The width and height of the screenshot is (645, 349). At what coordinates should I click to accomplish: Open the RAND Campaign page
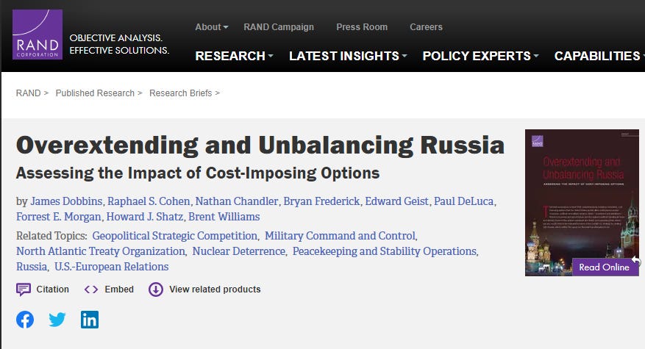click(x=279, y=27)
